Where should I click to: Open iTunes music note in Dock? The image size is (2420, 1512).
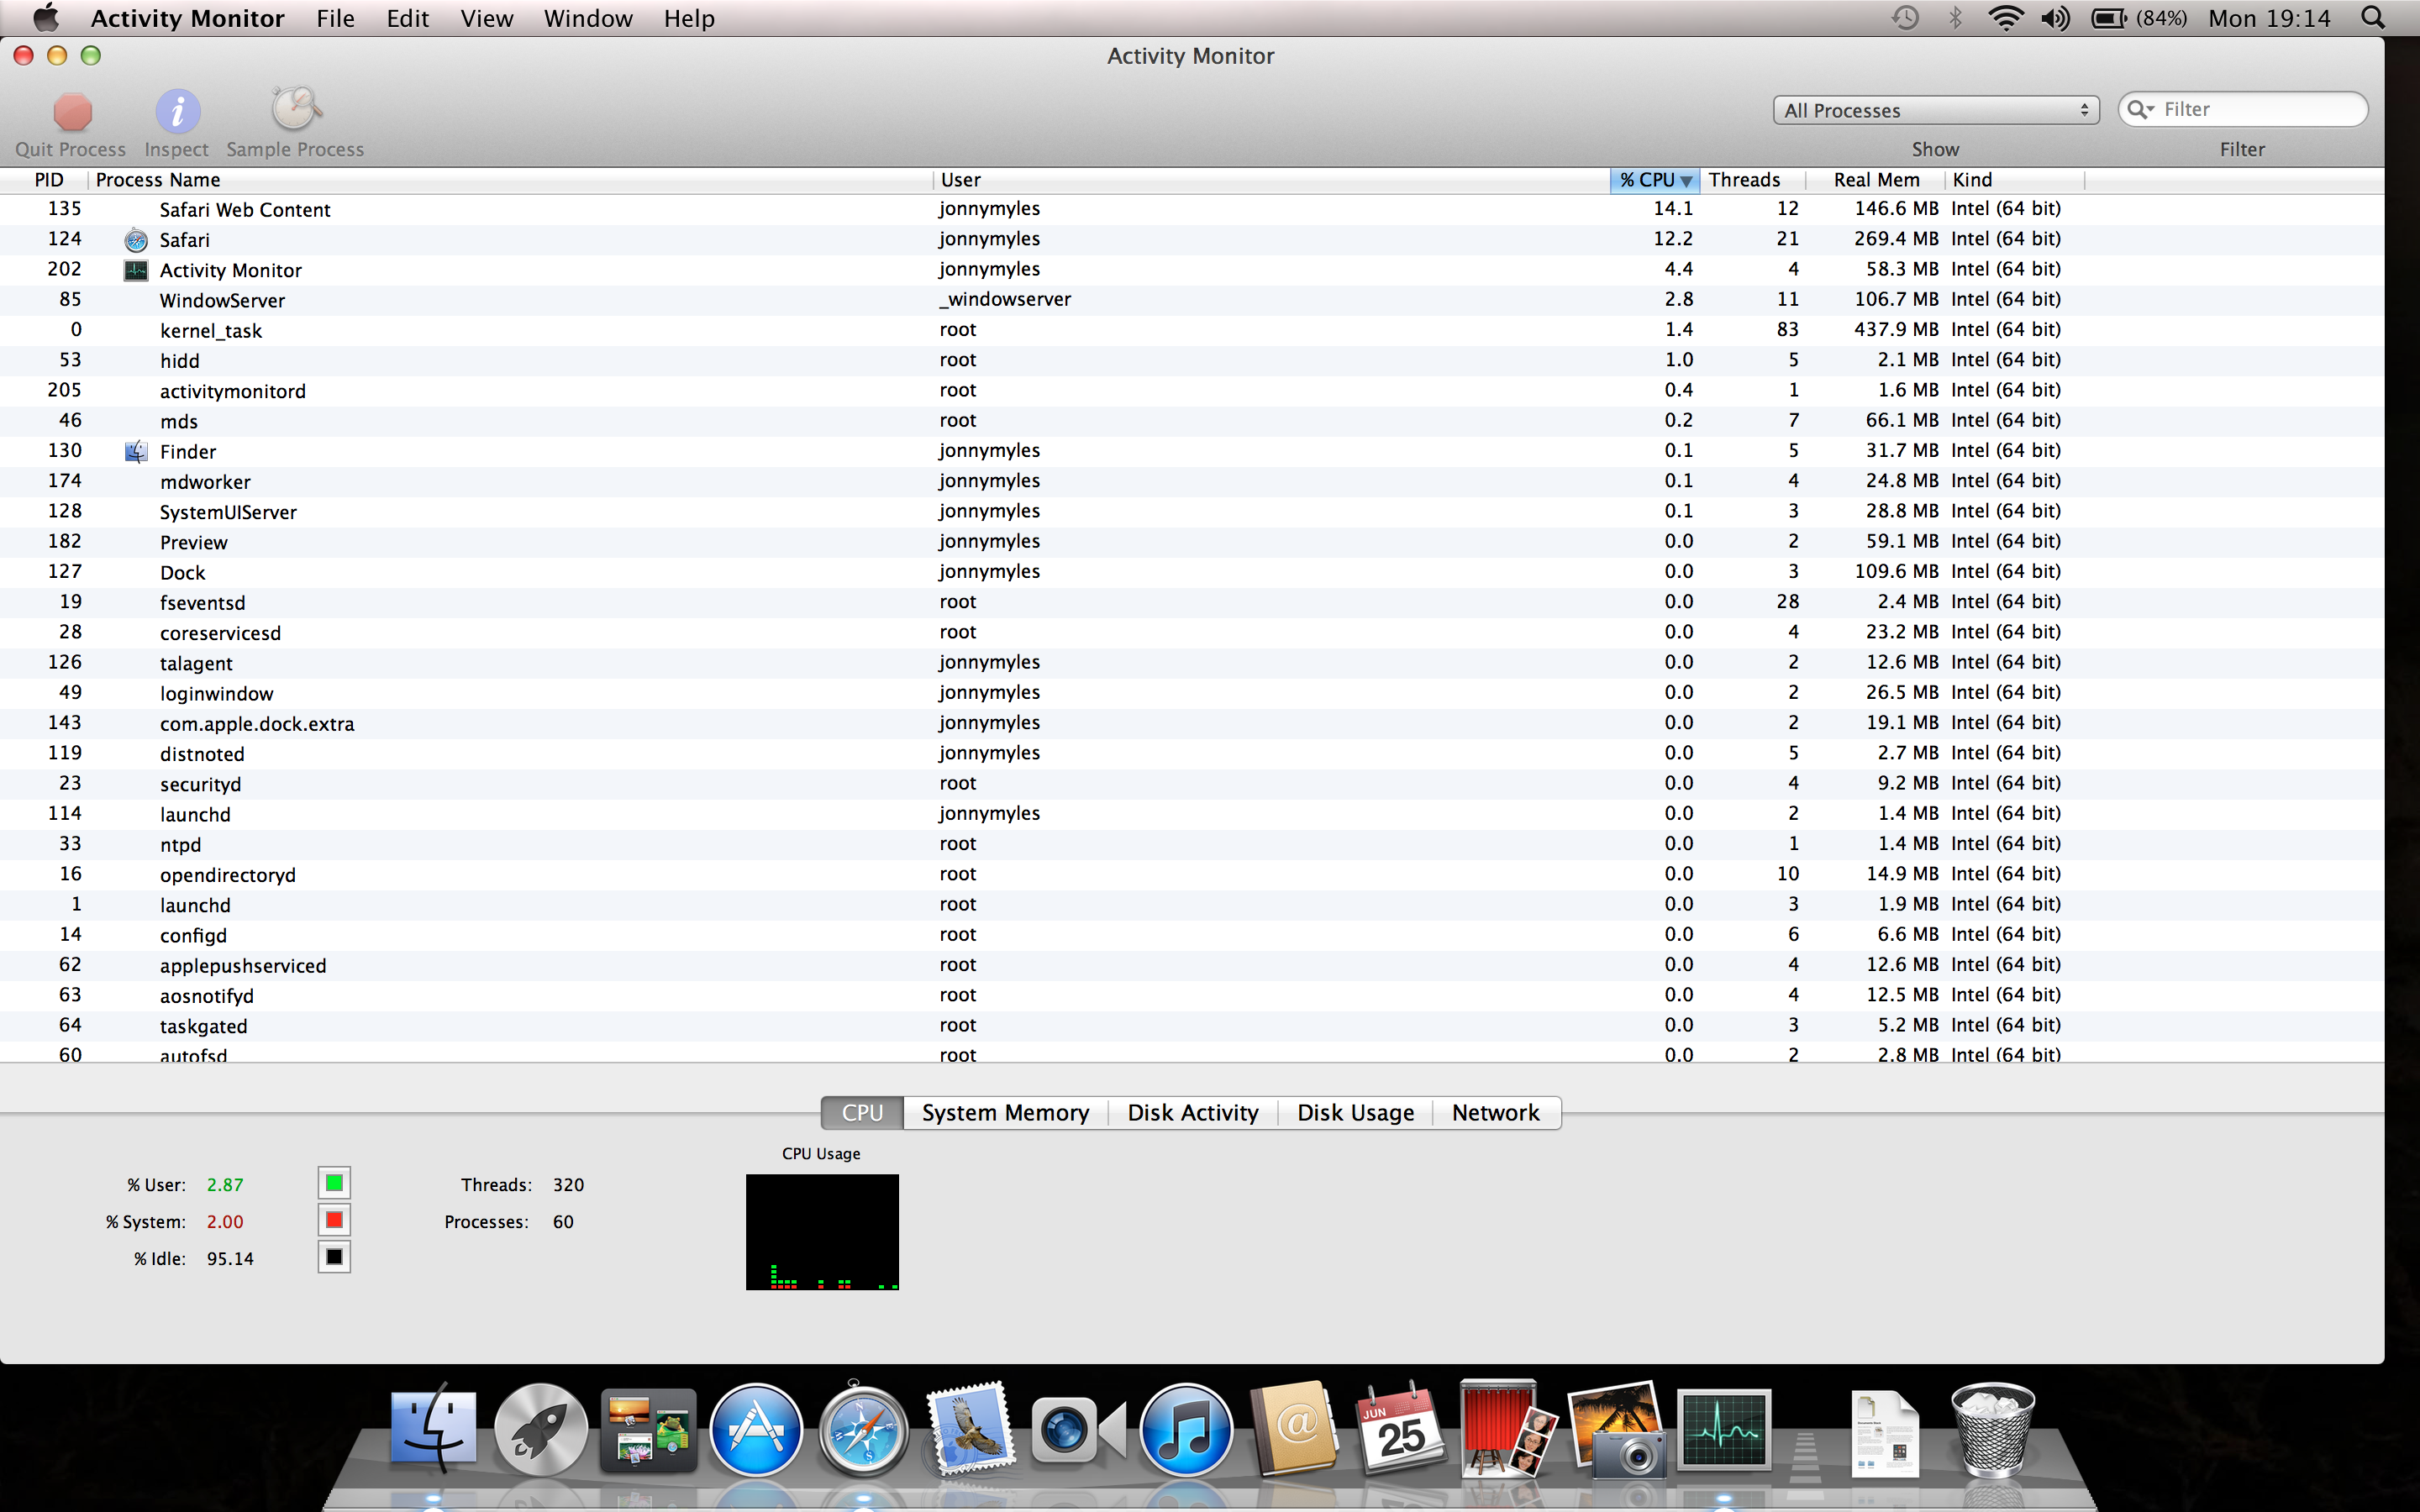click(1186, 1430)
